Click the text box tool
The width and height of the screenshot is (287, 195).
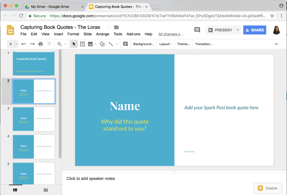click(82, 44)
